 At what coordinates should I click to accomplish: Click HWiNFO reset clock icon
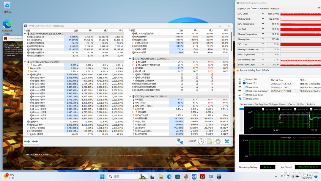point(201,141)
